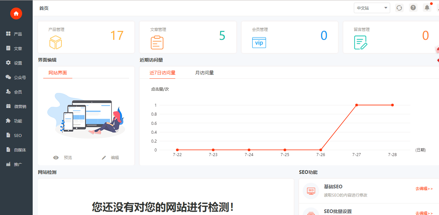Click the 留言管理 note icon
The image size is (439, 215).
tap(361, 42)
